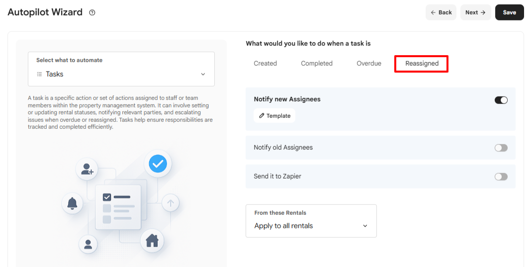Screen dimensions: 532x267
Task: Click the task checklist card in the illustration
Action: pos(118,207)
